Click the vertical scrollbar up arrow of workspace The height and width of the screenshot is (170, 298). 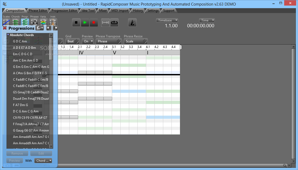(293, 47)
